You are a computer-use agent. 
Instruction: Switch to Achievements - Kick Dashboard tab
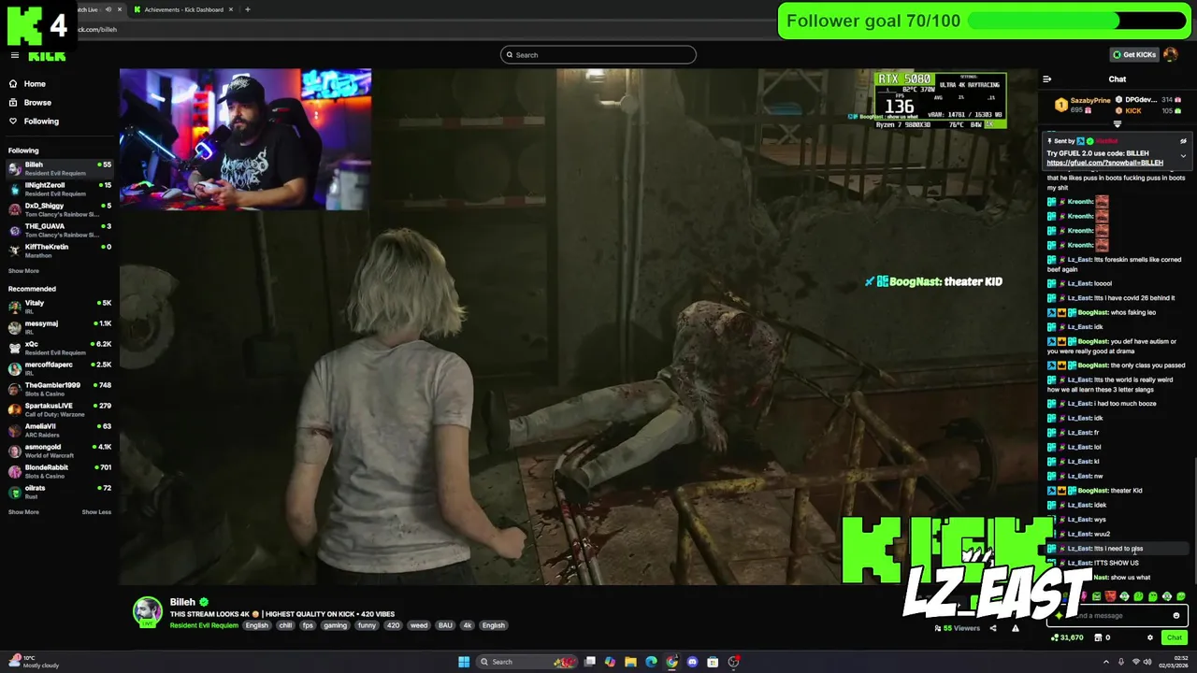pos(183,9)
